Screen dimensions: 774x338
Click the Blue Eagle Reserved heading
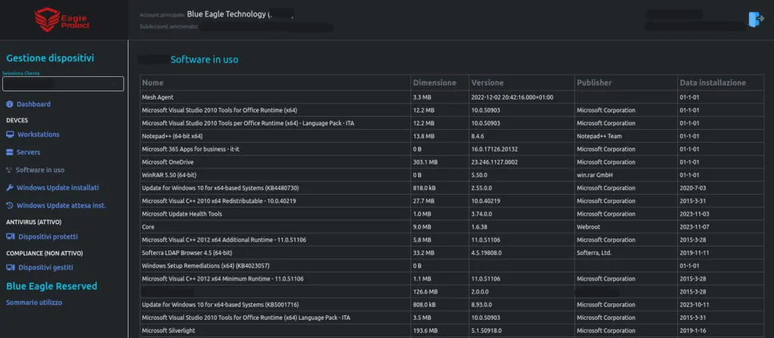pyautogui.click(x=51, y=286)
